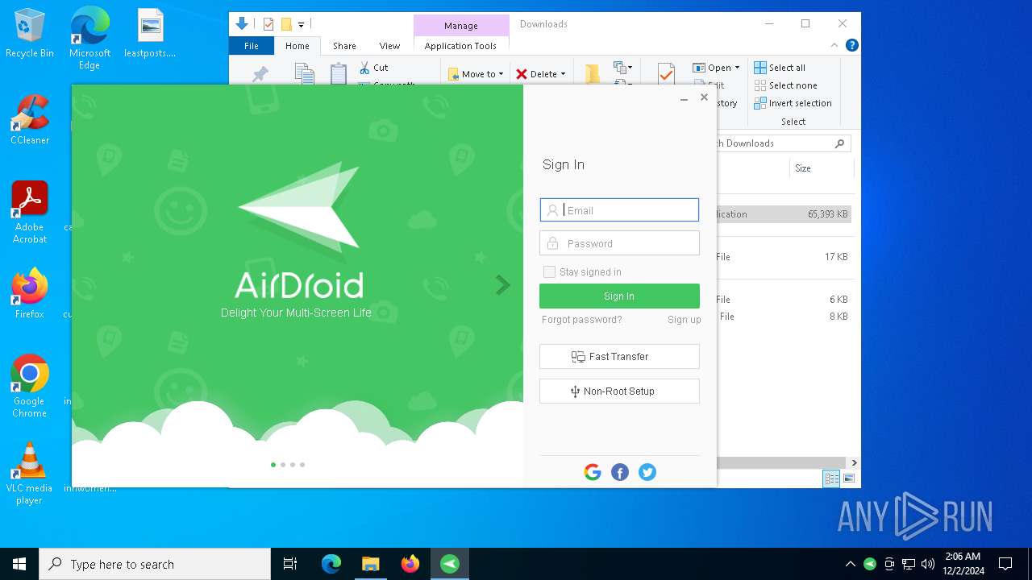Open Task View on the taskbar
This screenshot has width=1032, height=580.
[290, 564]
